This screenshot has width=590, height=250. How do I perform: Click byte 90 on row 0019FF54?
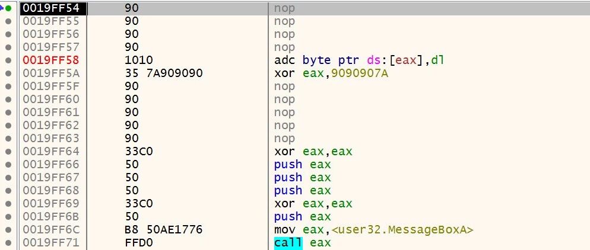tap(132, 8)
